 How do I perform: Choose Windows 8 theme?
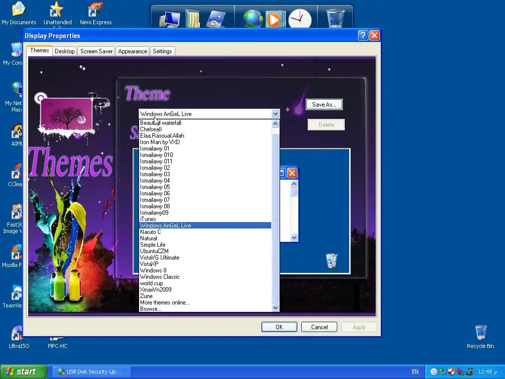(x=205, y=270)
